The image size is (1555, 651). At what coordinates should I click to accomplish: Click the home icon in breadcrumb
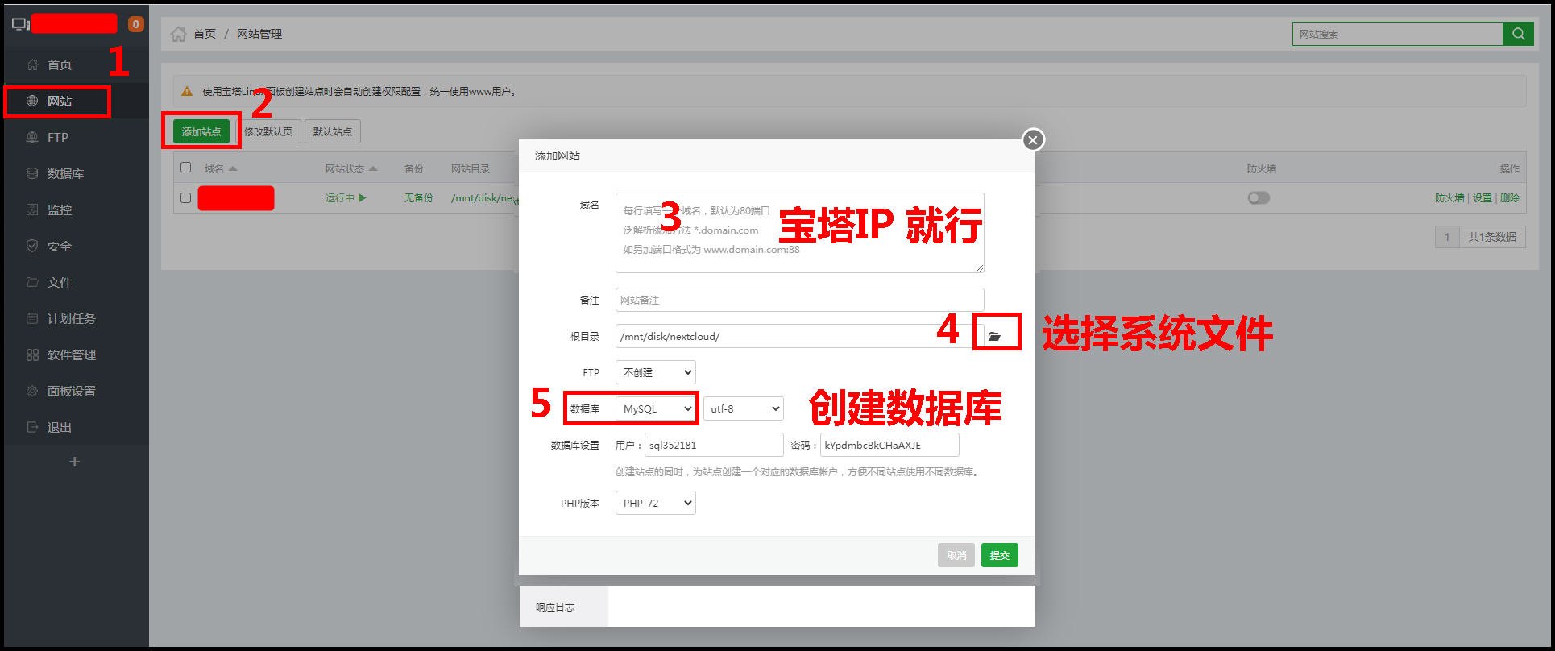click(x=178, y=34)
